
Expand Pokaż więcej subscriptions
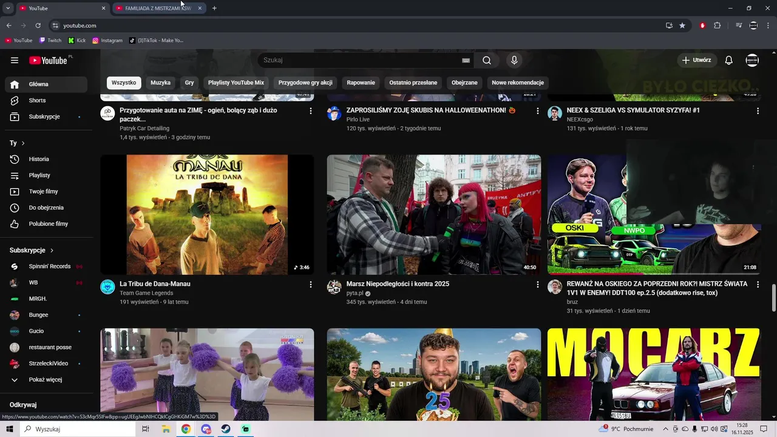pos(46,380)
